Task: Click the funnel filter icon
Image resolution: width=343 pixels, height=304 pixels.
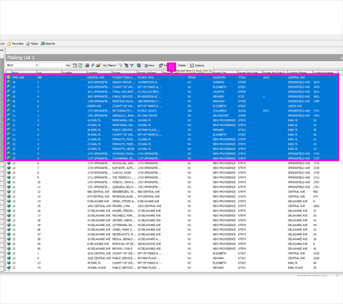Action: [x=132, y=66]
